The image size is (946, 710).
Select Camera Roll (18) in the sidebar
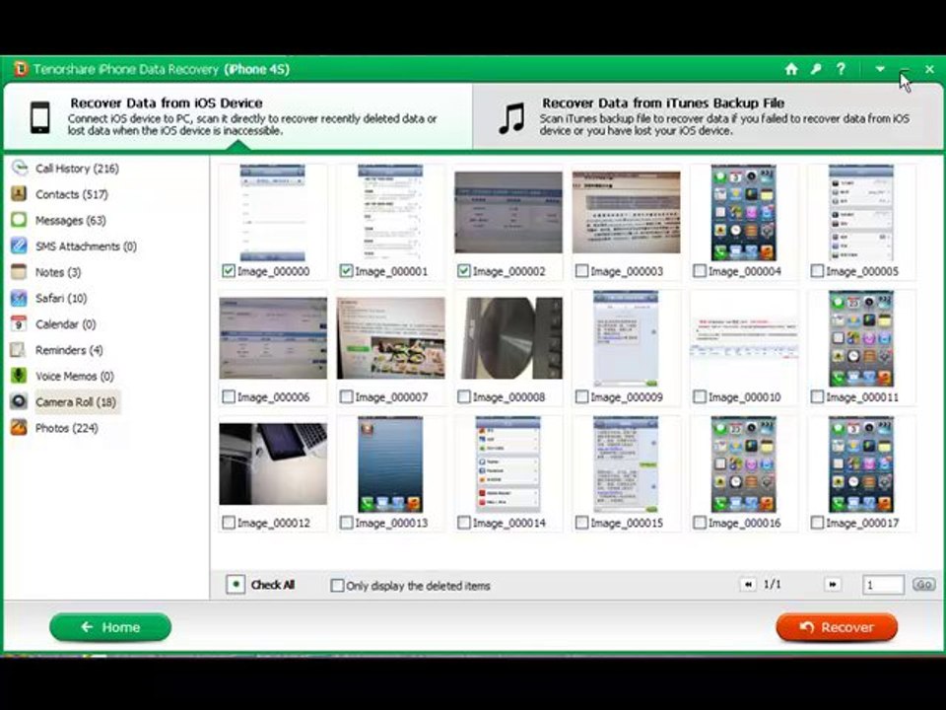[x=76, y=402]
